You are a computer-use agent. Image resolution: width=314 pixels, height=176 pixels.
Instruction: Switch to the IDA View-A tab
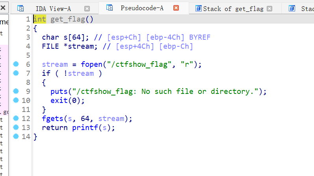point(53,9)
